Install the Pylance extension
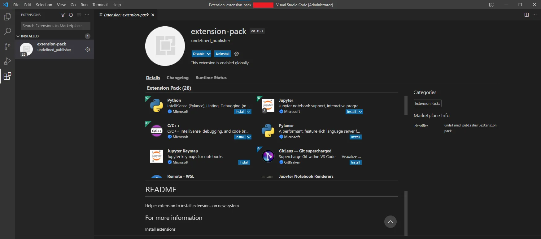 (x=356, y=137)
